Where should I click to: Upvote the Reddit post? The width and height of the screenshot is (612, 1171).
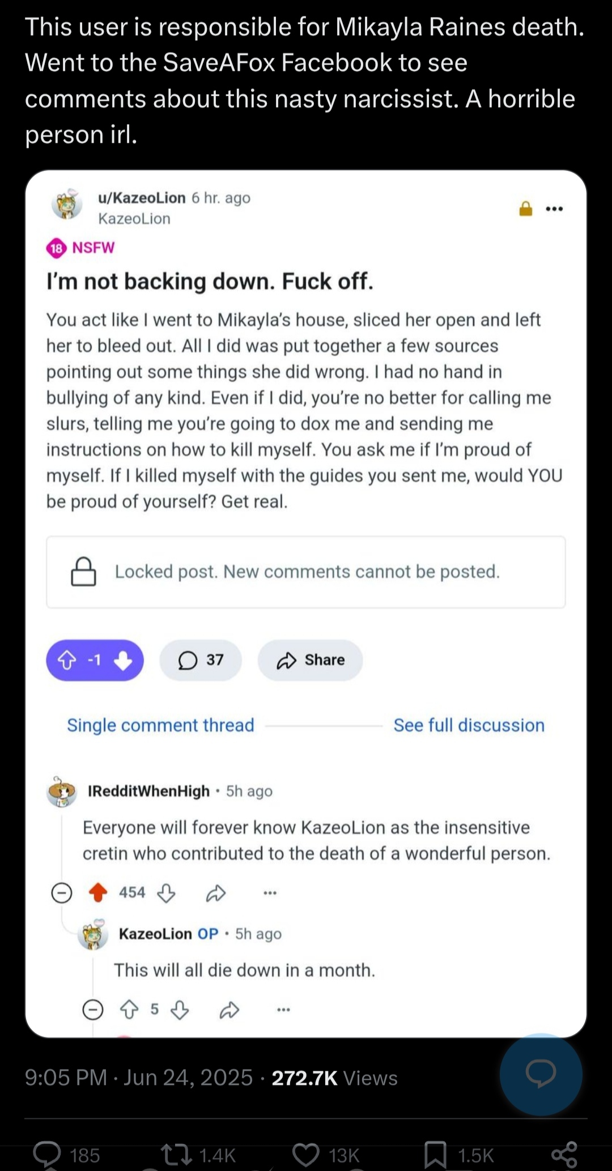coord(67,660)
